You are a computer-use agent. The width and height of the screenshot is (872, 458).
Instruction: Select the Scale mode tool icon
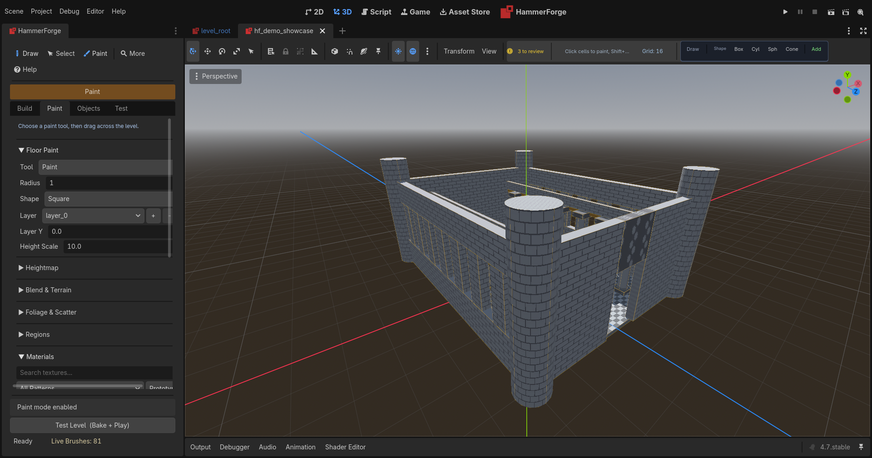[x=237, y=51]
